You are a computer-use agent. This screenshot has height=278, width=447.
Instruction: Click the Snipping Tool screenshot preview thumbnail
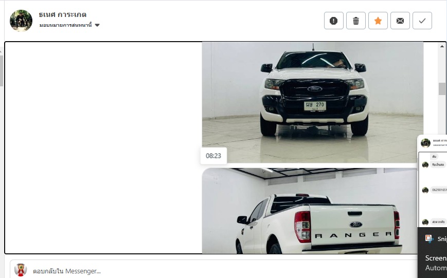(432, 181)
